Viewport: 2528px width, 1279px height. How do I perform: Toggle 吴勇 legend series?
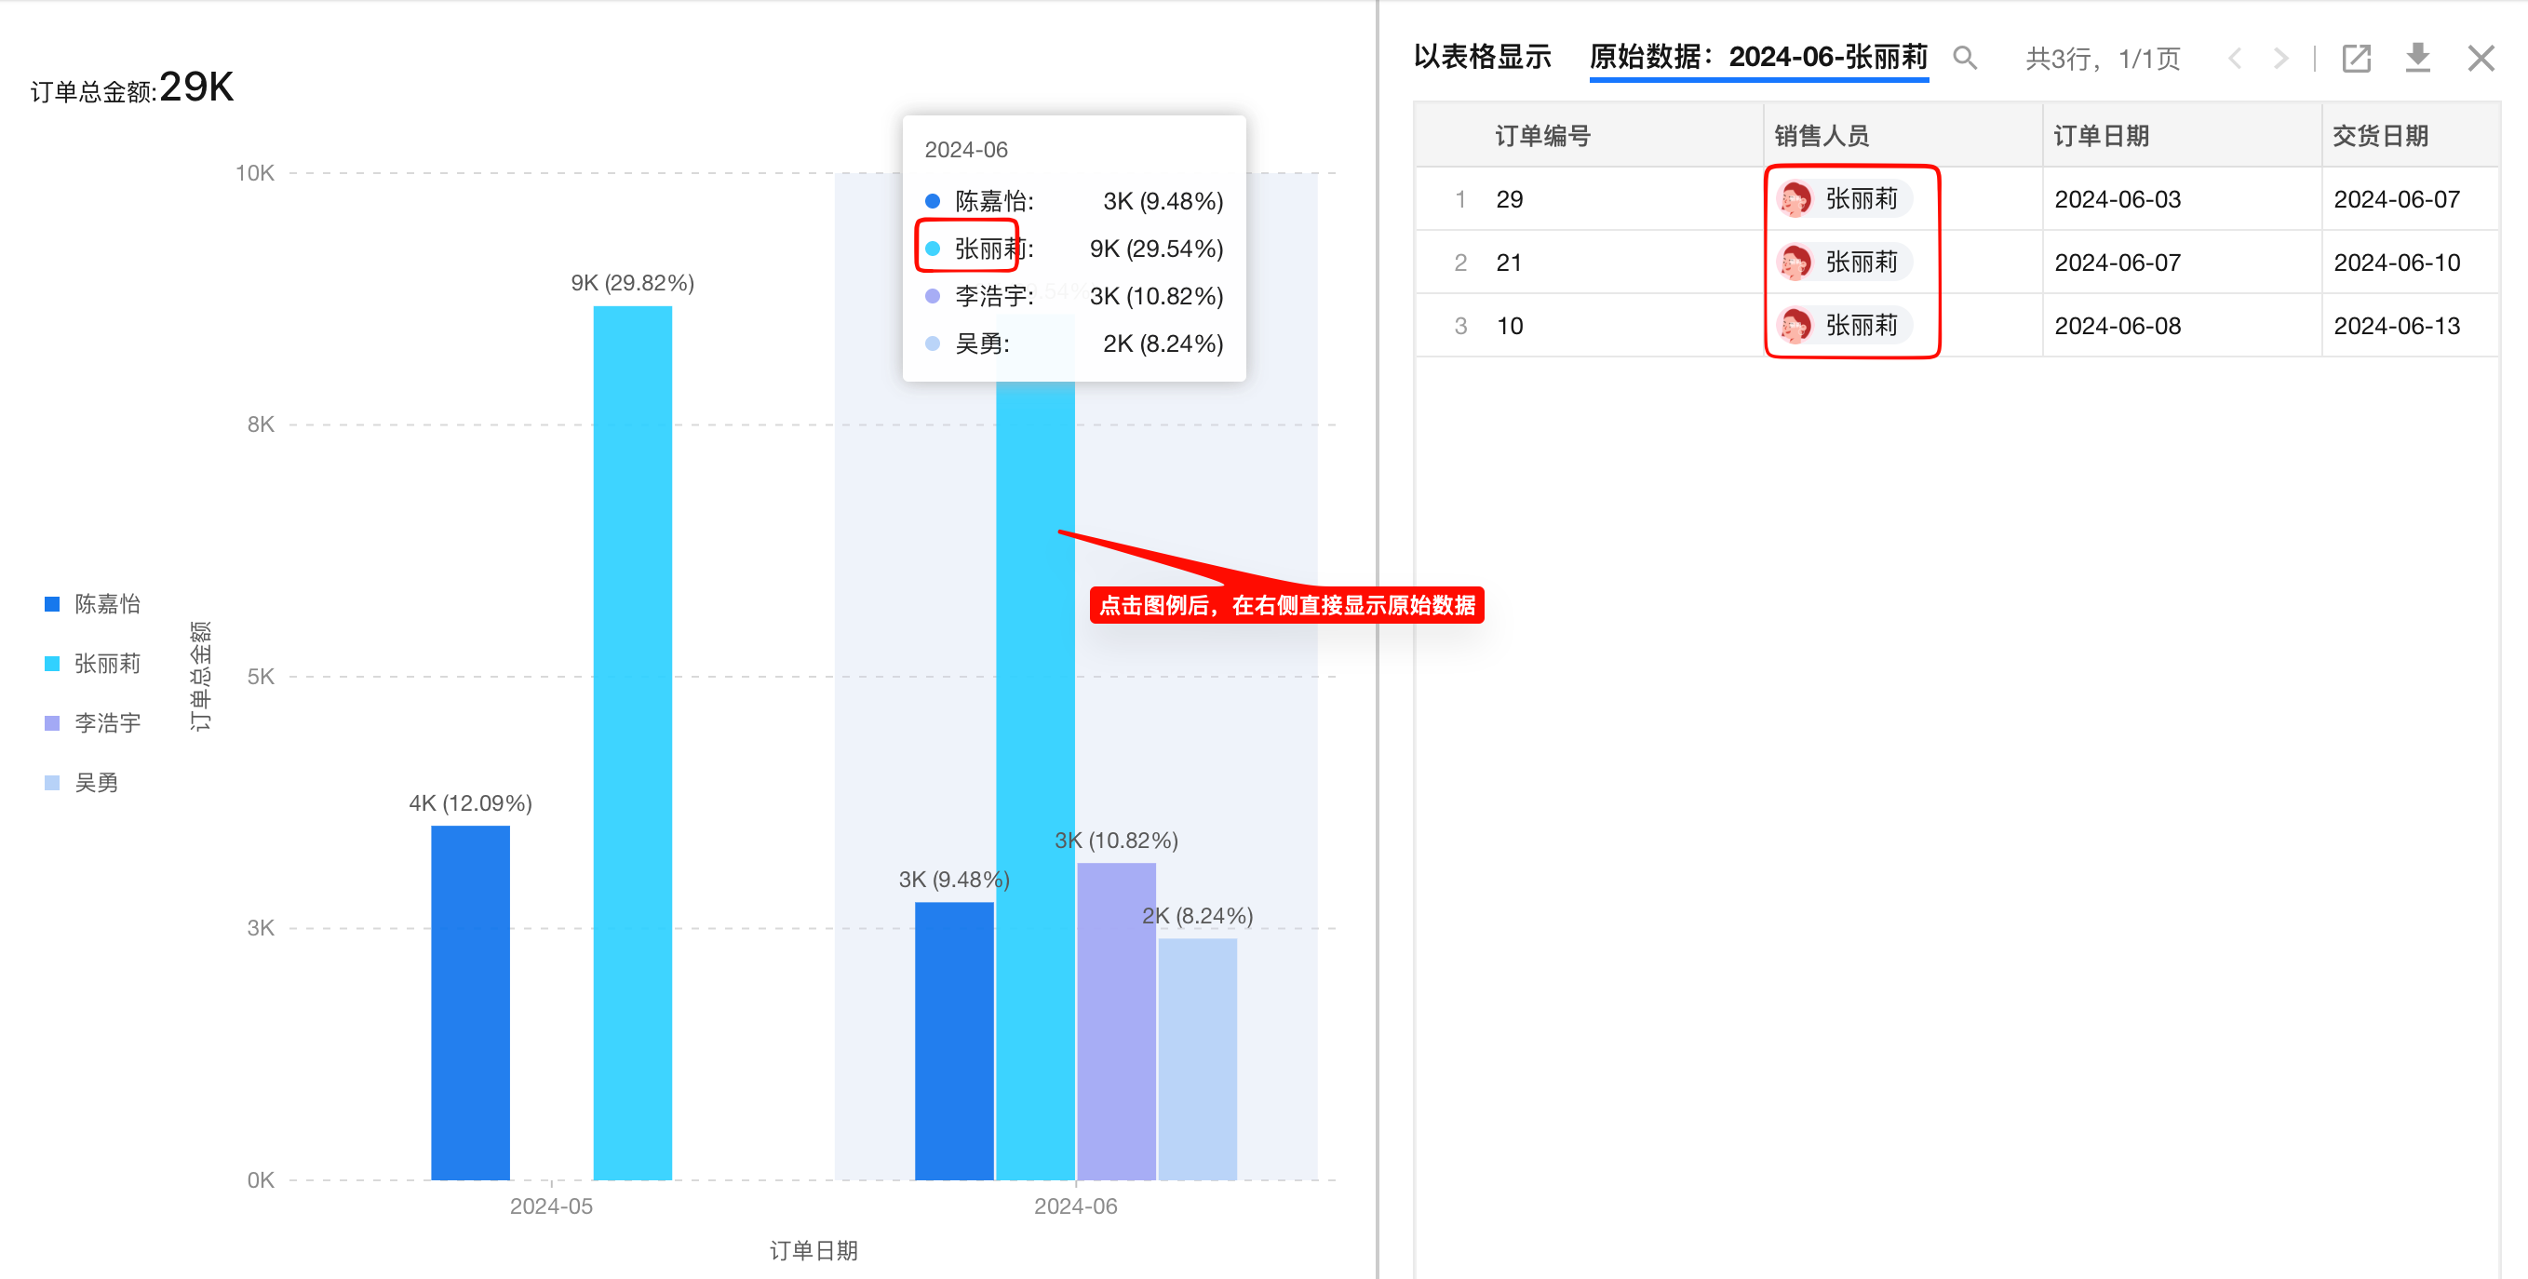95,782
